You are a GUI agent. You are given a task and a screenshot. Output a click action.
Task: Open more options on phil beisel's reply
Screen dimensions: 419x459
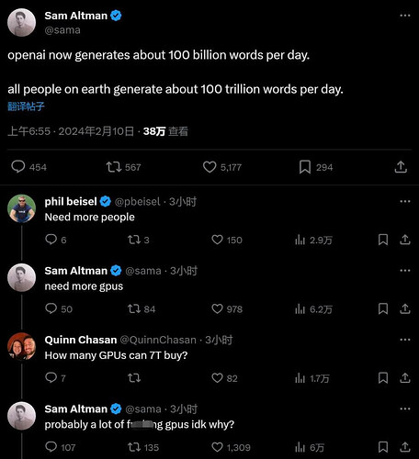[405, 201]
